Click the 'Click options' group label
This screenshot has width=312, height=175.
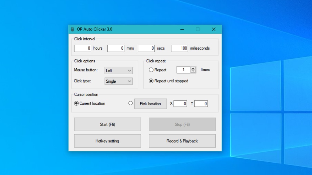click(x=84, y=61)
